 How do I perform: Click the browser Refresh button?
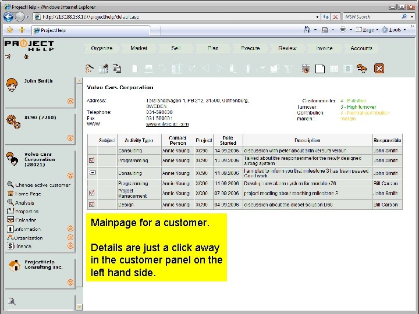click(326, 17)
